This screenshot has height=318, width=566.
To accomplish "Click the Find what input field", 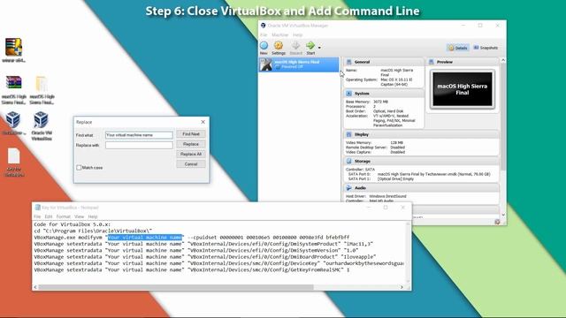I will coord(139,135).
